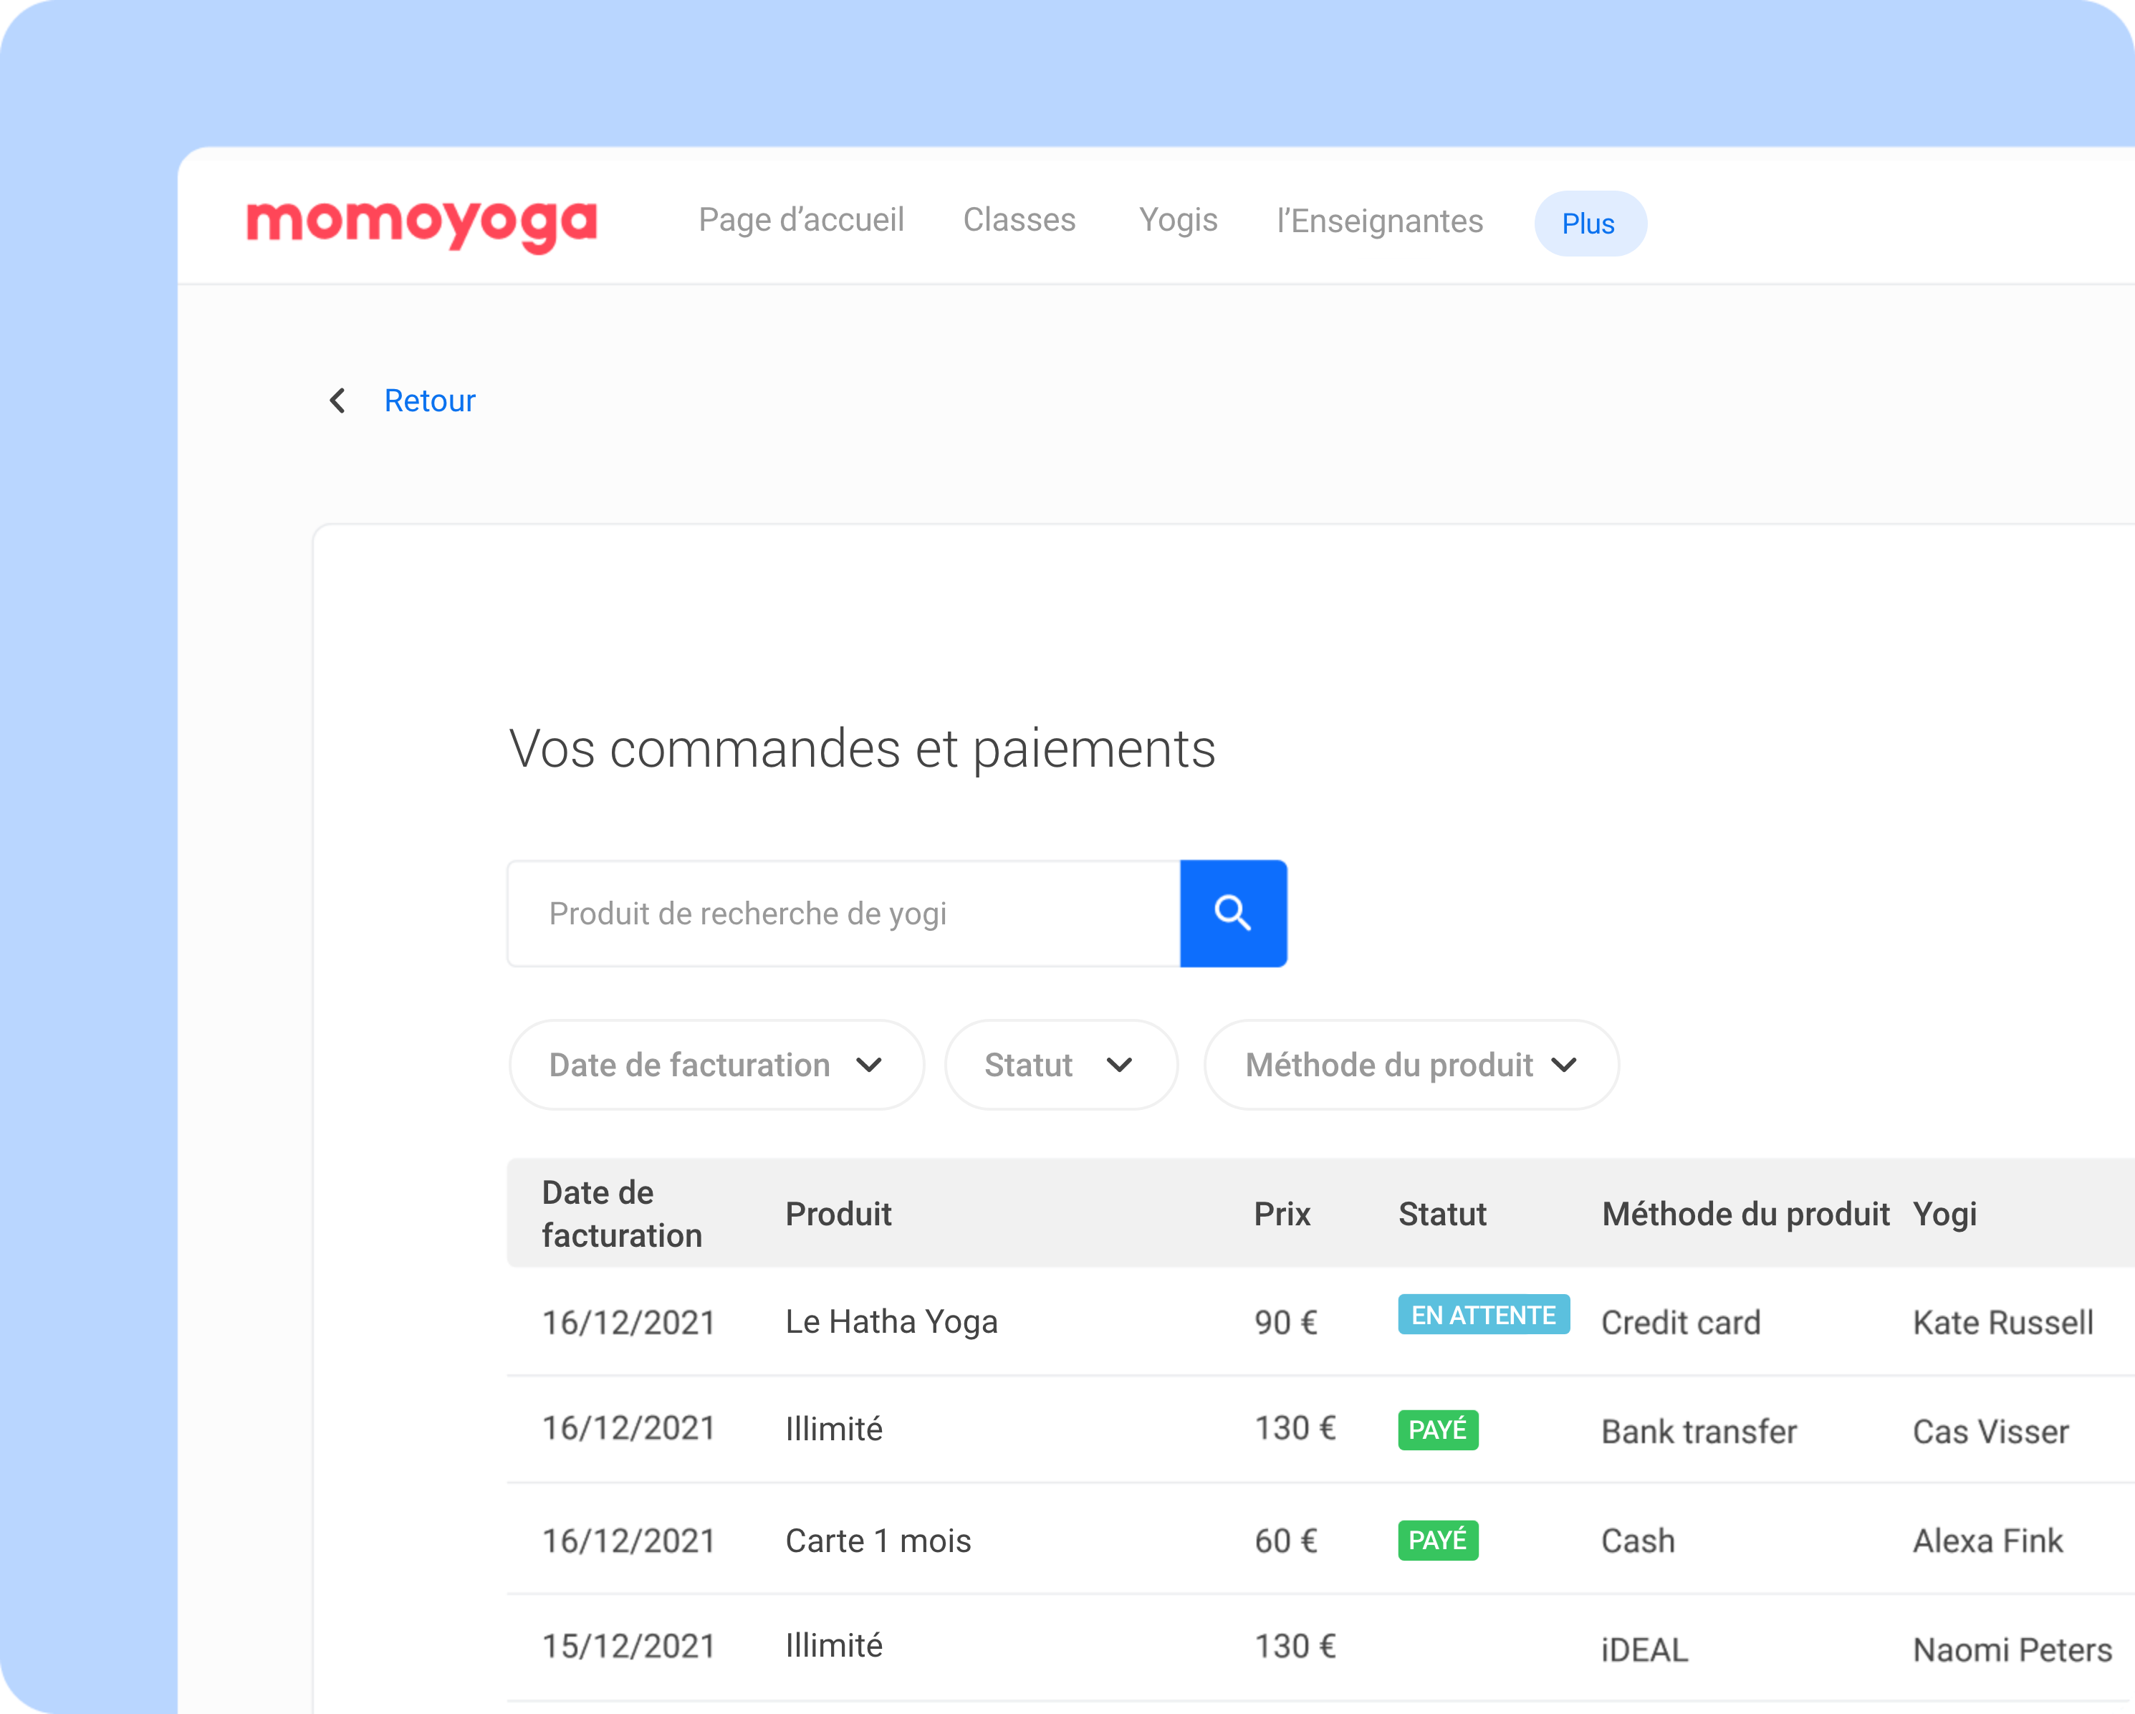This screenshot has height=1714, width=2135.
Task: Navigate to Page d'accueil
Action: pyautogui.click(x=801, y=220)
